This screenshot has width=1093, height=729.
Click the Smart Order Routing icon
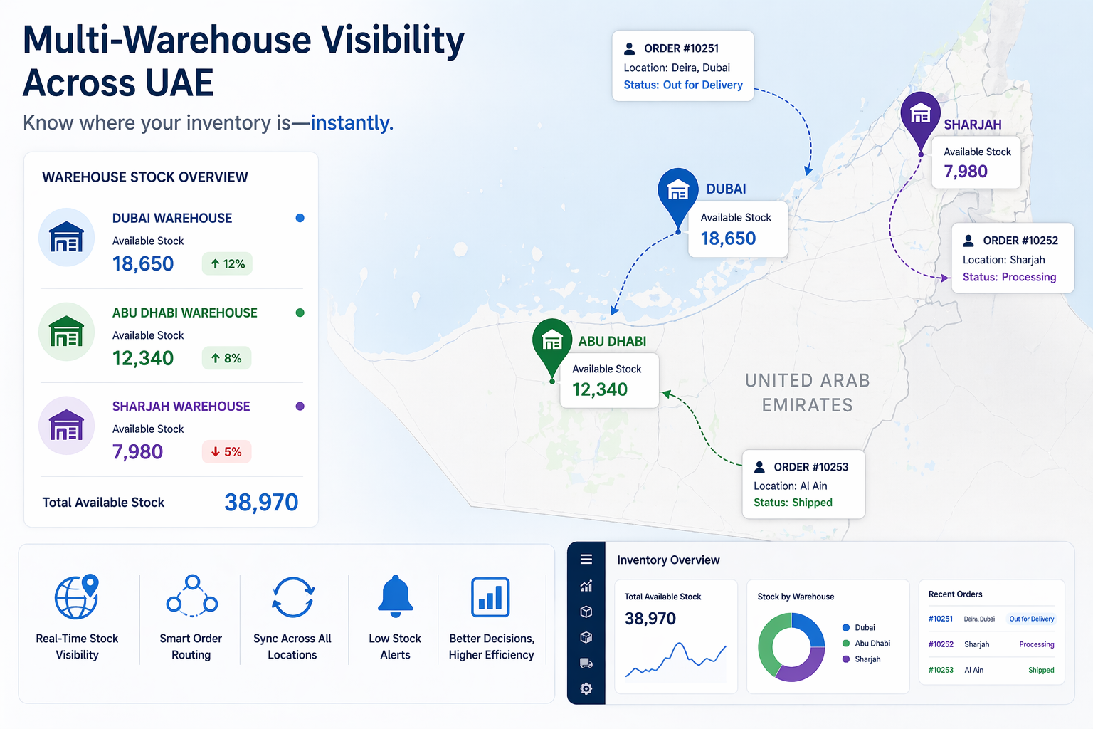(x=191, y=597)
